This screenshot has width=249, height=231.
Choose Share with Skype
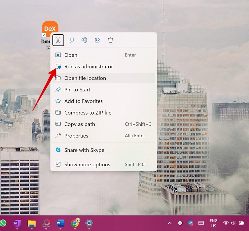click(104, 150)
